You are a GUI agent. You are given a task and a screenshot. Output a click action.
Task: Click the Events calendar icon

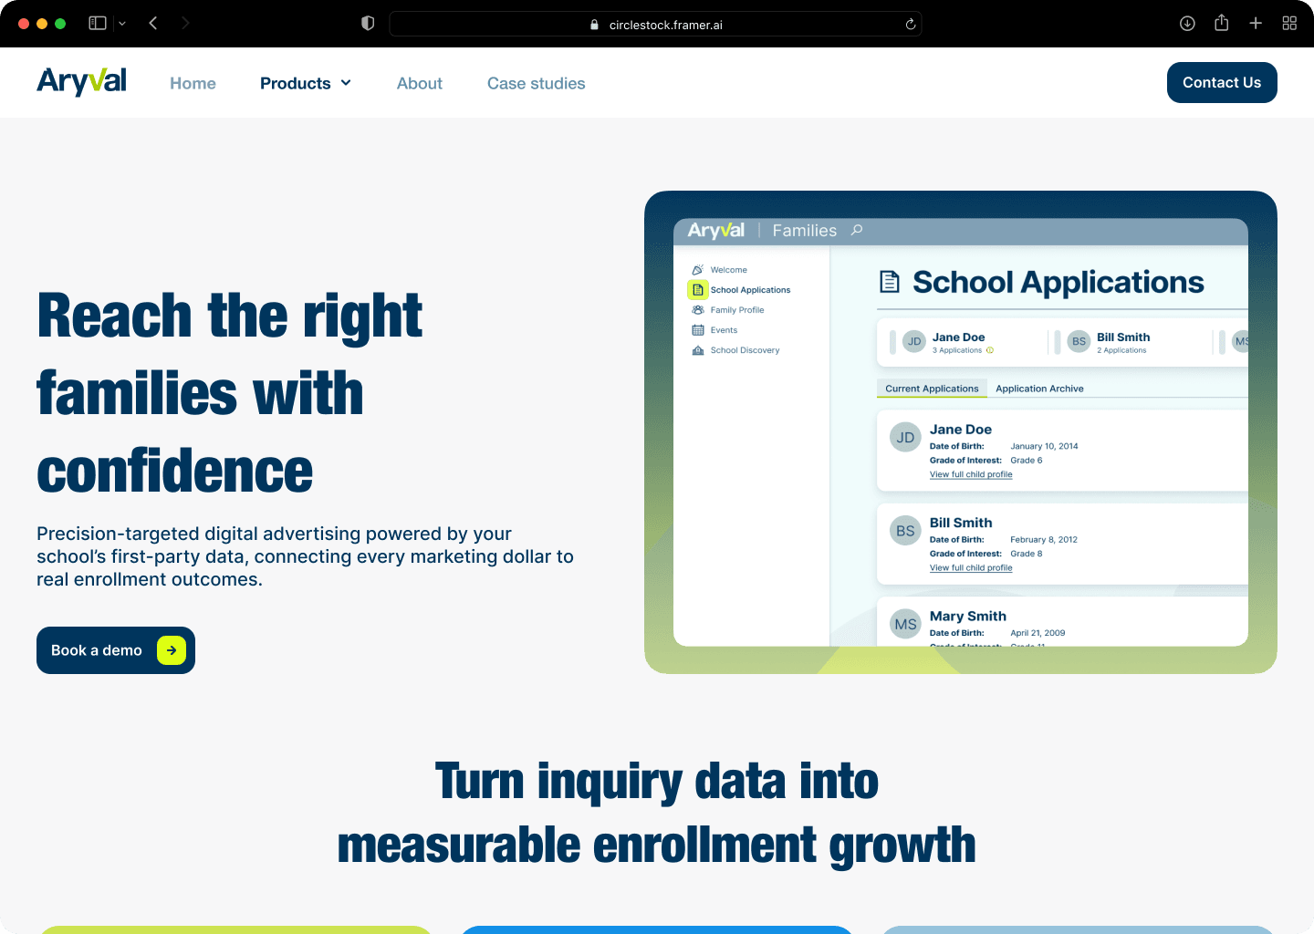[x=698, y=330]
